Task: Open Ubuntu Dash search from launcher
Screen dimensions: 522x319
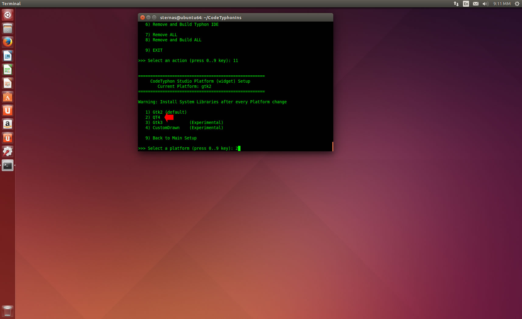Action: tap(8, 15)
